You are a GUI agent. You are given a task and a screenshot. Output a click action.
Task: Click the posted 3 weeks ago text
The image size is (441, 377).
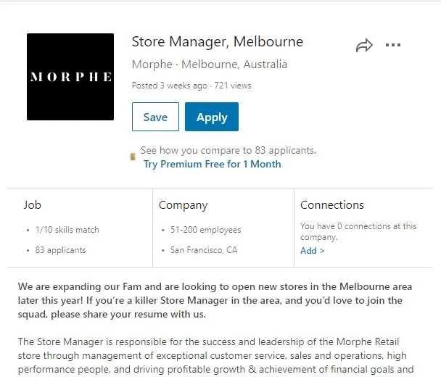[x=169, y=86]
